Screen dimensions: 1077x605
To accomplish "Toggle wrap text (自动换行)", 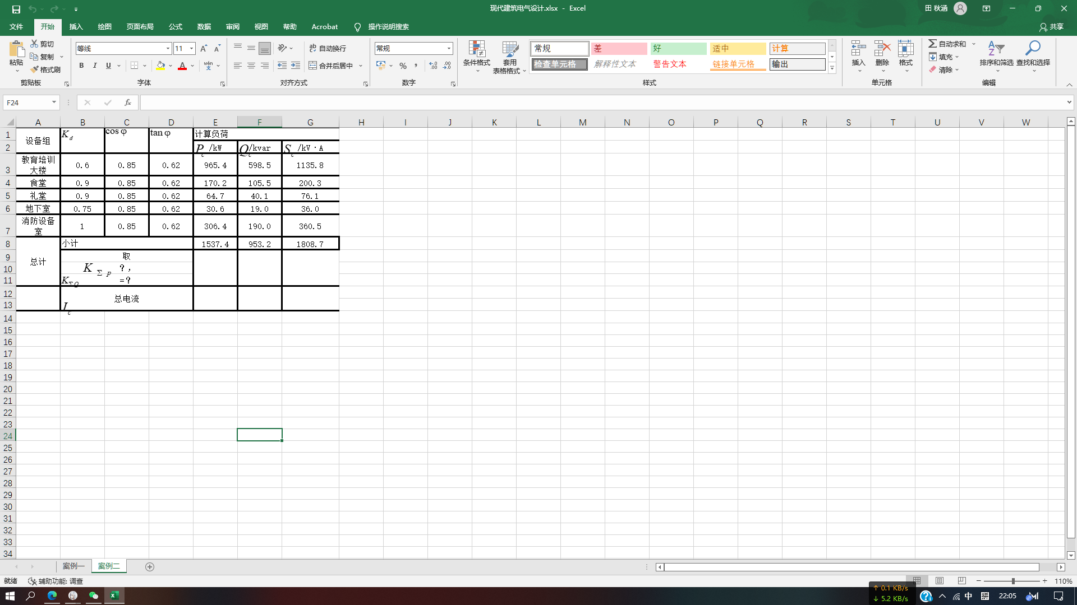I will 328,48.
